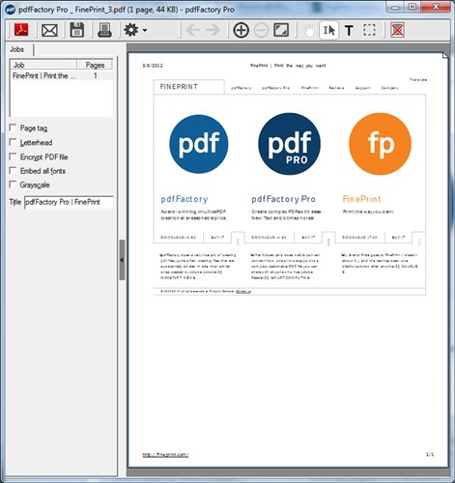The height and width of the screenshot is (483, 455).
Task: Click the page number 1 cell
Action: tap(96, 75)
